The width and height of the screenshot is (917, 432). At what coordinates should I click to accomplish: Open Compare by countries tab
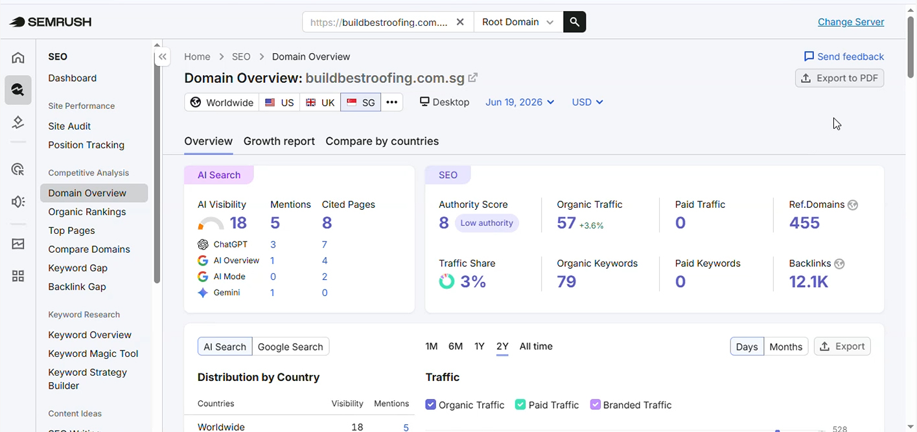[x=382, y=141]
